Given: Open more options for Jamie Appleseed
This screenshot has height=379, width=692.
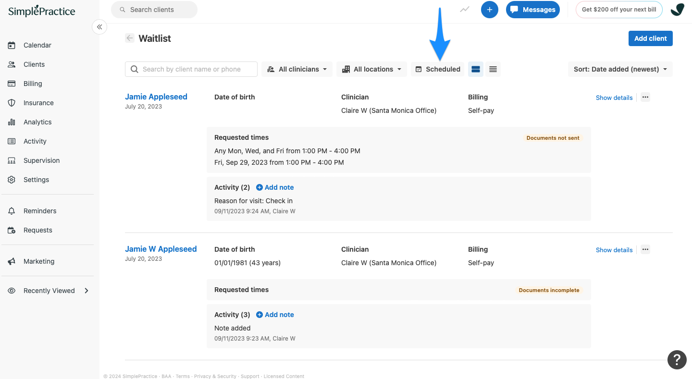Looking at the screenshot, I should click(x=645, y=97).
